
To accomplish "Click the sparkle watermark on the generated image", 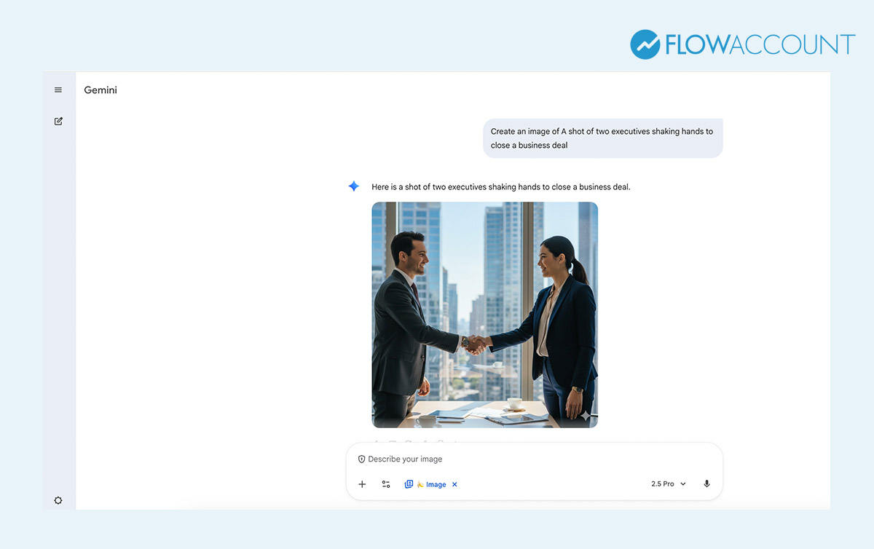I will 586,416.
